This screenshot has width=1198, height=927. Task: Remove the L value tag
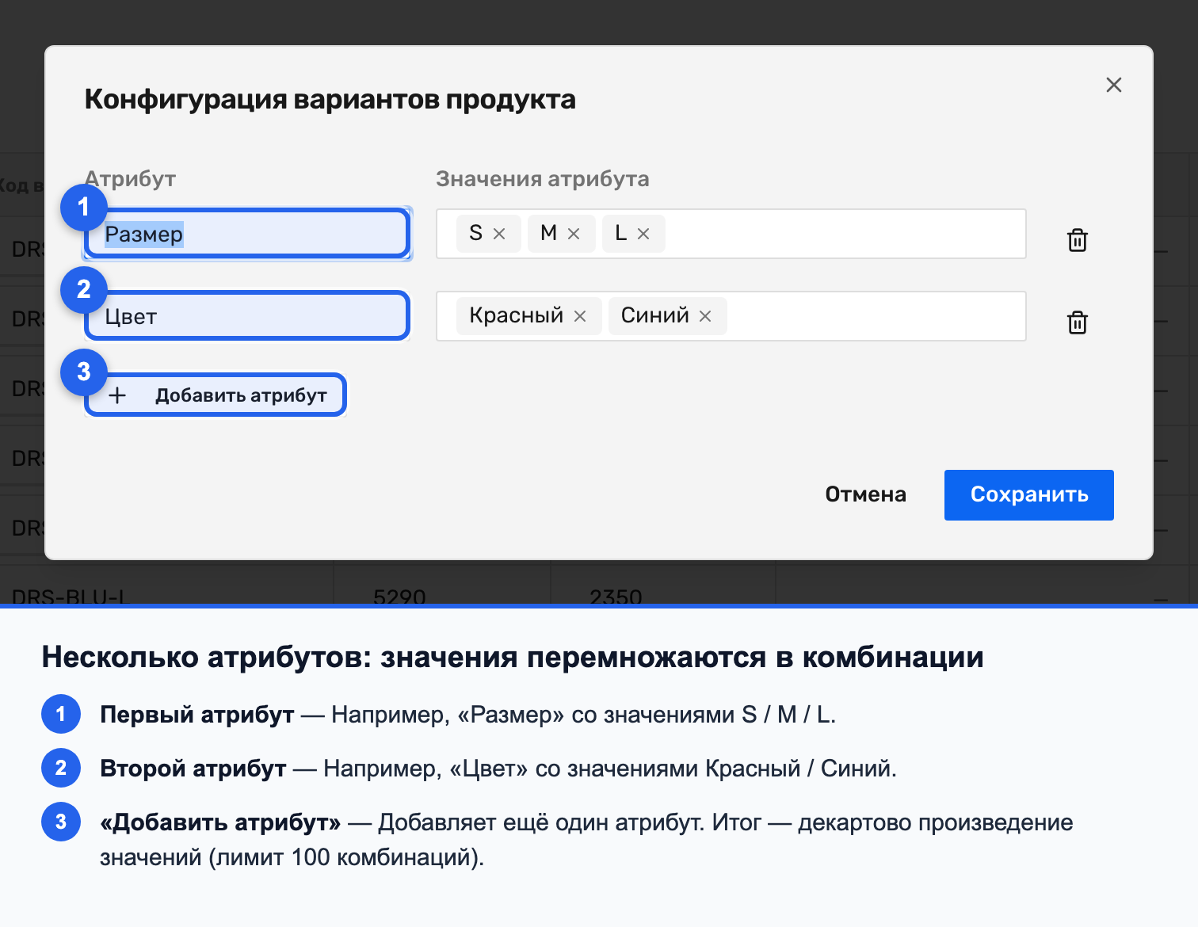[x=643, y=234]
